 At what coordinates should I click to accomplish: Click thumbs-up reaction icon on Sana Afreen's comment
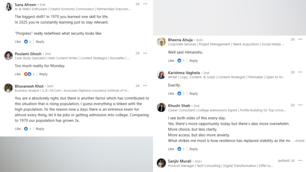click(x=26, y=41)
